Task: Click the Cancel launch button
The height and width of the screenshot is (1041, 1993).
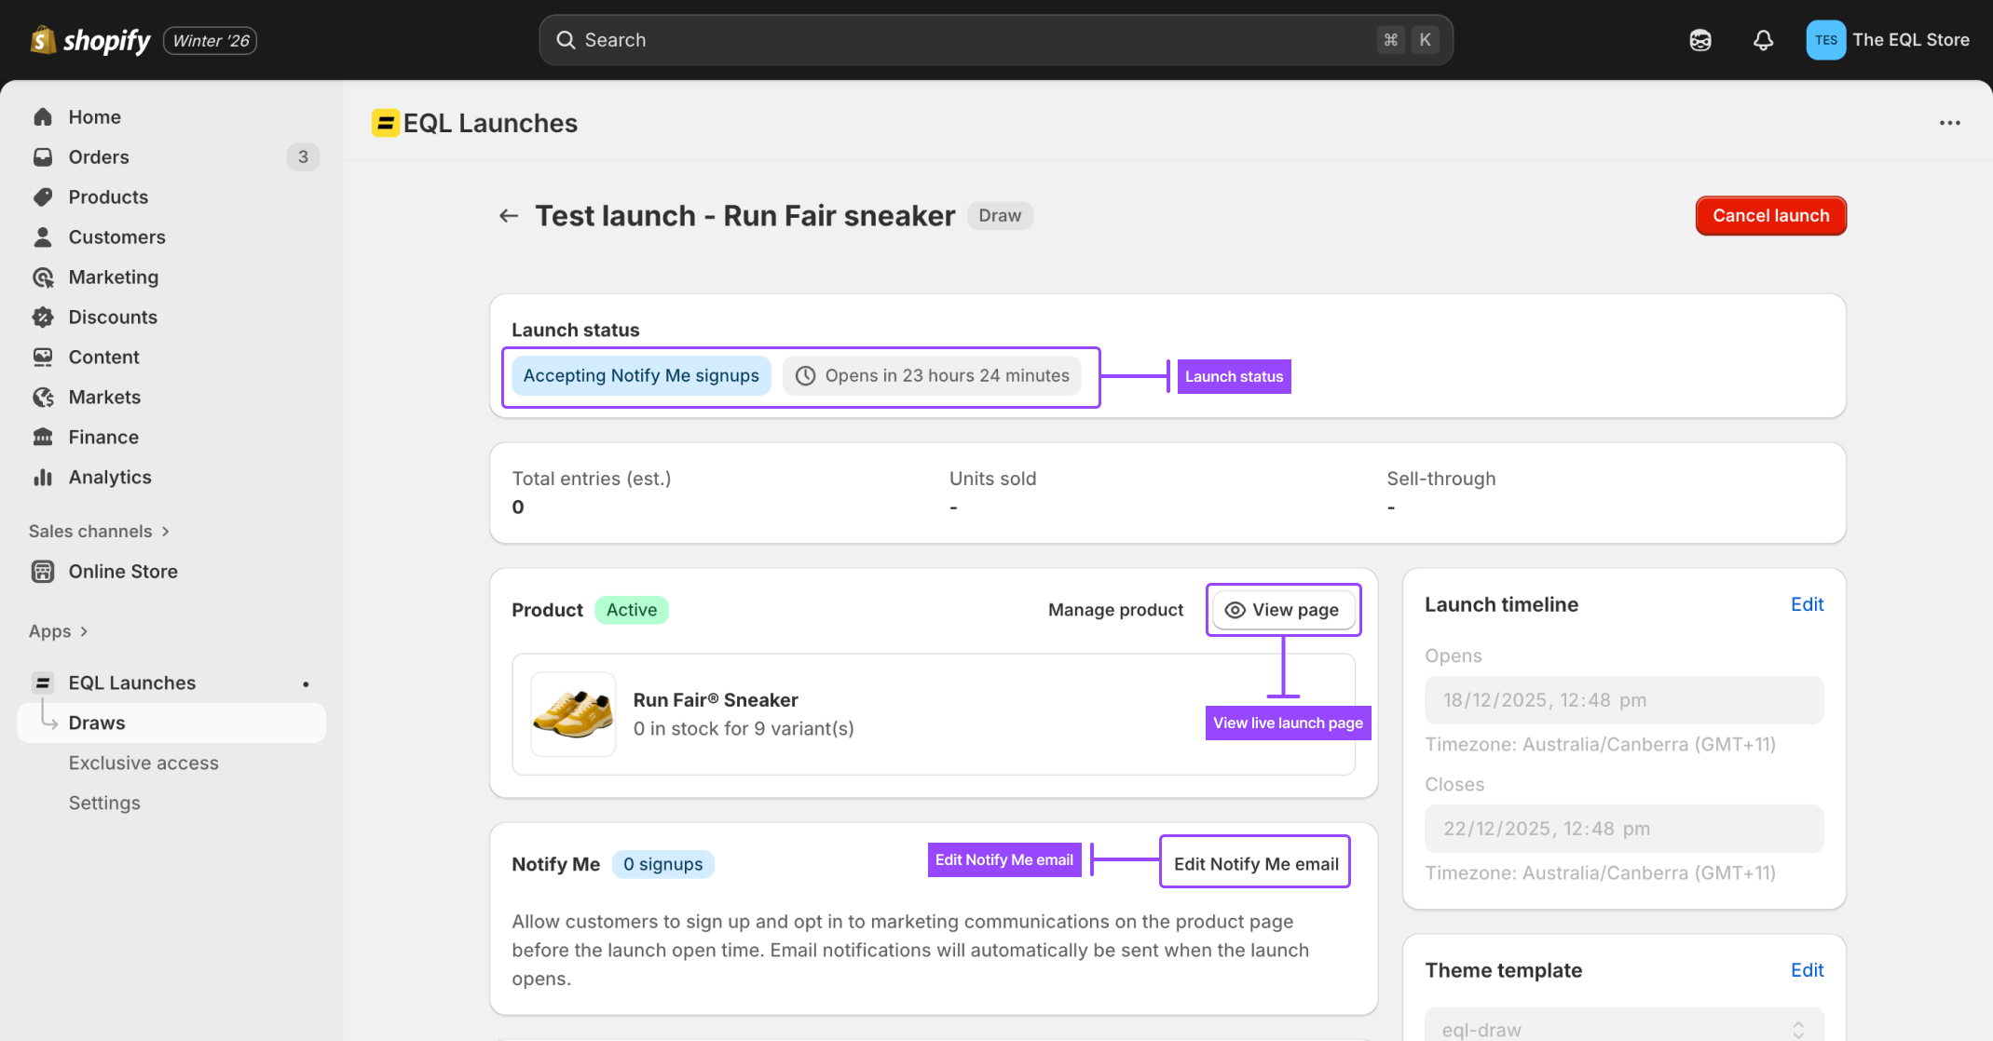Action: click(x=1770, y=216)
